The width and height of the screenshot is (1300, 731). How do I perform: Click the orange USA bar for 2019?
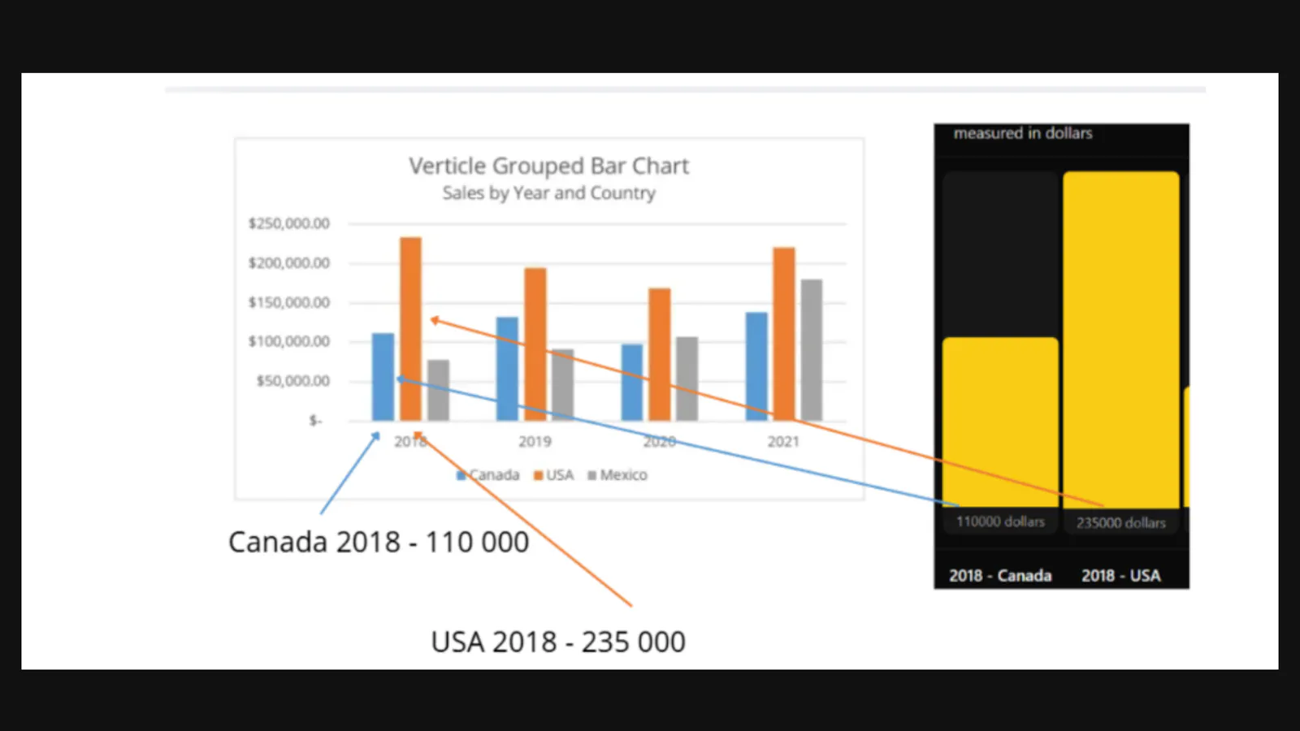coord(535,344)
